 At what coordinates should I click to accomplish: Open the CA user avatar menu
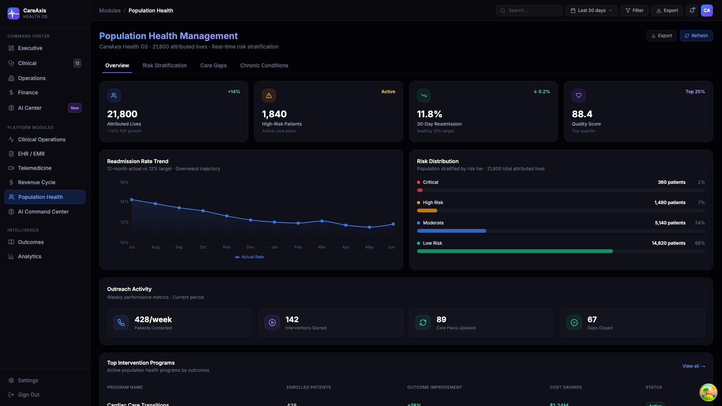707,11
